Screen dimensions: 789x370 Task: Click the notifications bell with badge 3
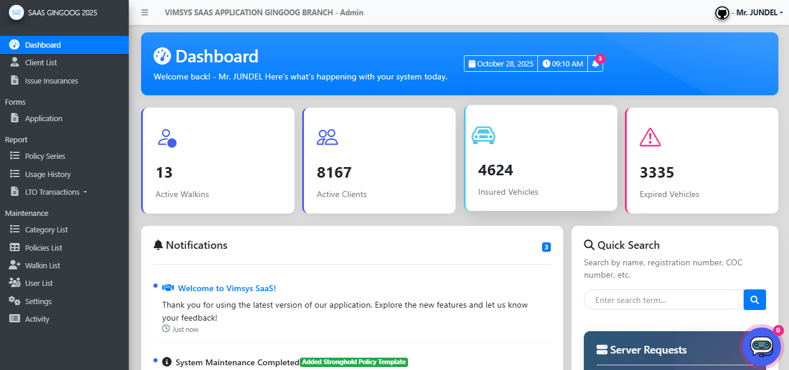[x=596, y=64]
